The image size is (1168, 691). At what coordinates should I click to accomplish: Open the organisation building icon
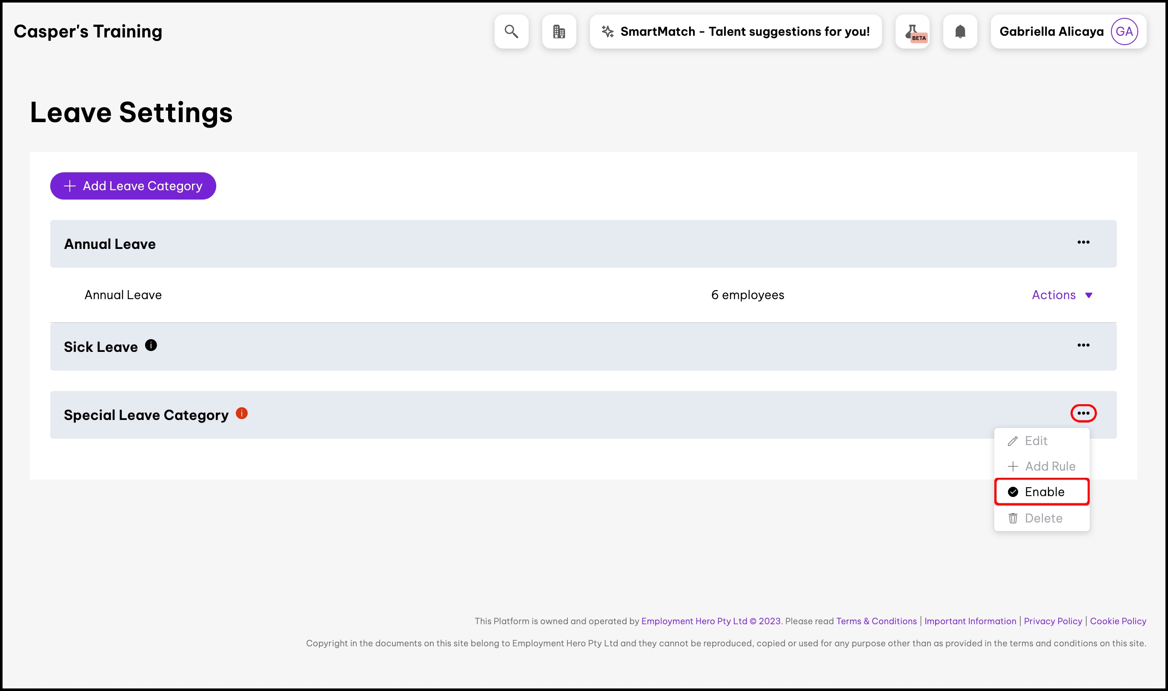(x=559, y=31)
